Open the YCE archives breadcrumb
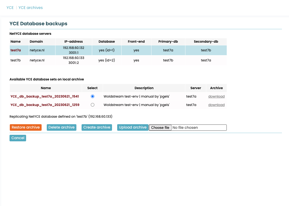 [x=30, y=8]
